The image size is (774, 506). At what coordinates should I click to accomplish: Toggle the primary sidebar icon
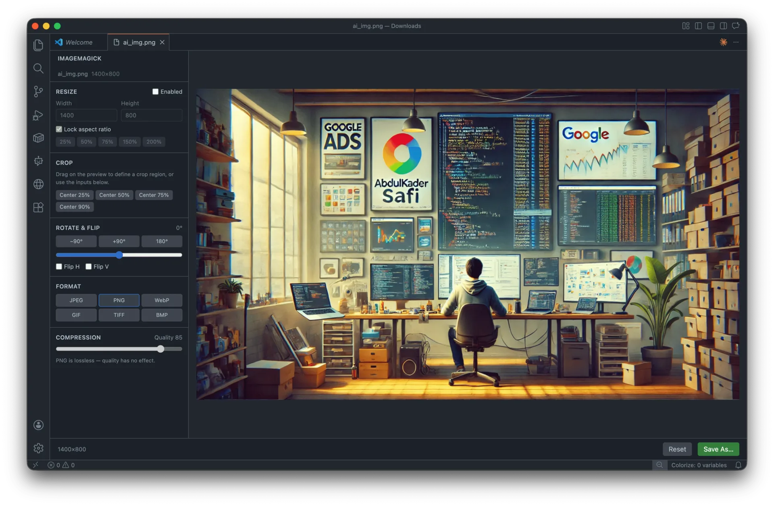click(698, 26)
